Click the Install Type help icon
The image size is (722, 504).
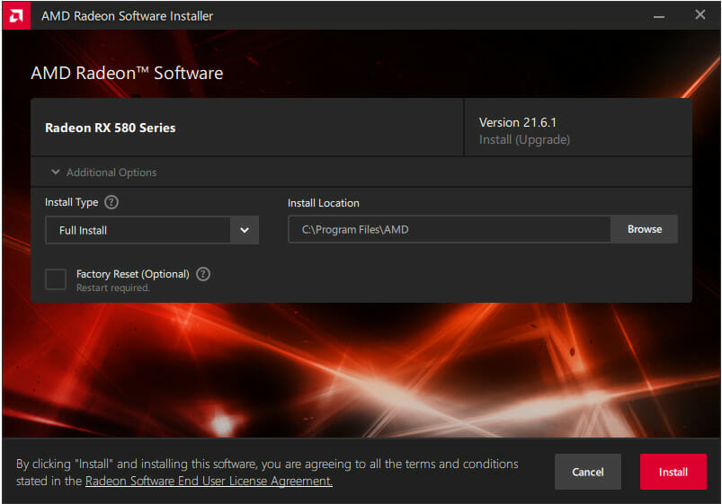click(111, 202)
